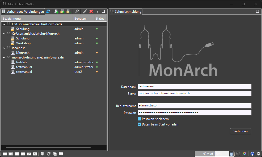Select testmanual connection with user administrator
The width and height of the screenshot is (262, 157).
tap(24, 67)
